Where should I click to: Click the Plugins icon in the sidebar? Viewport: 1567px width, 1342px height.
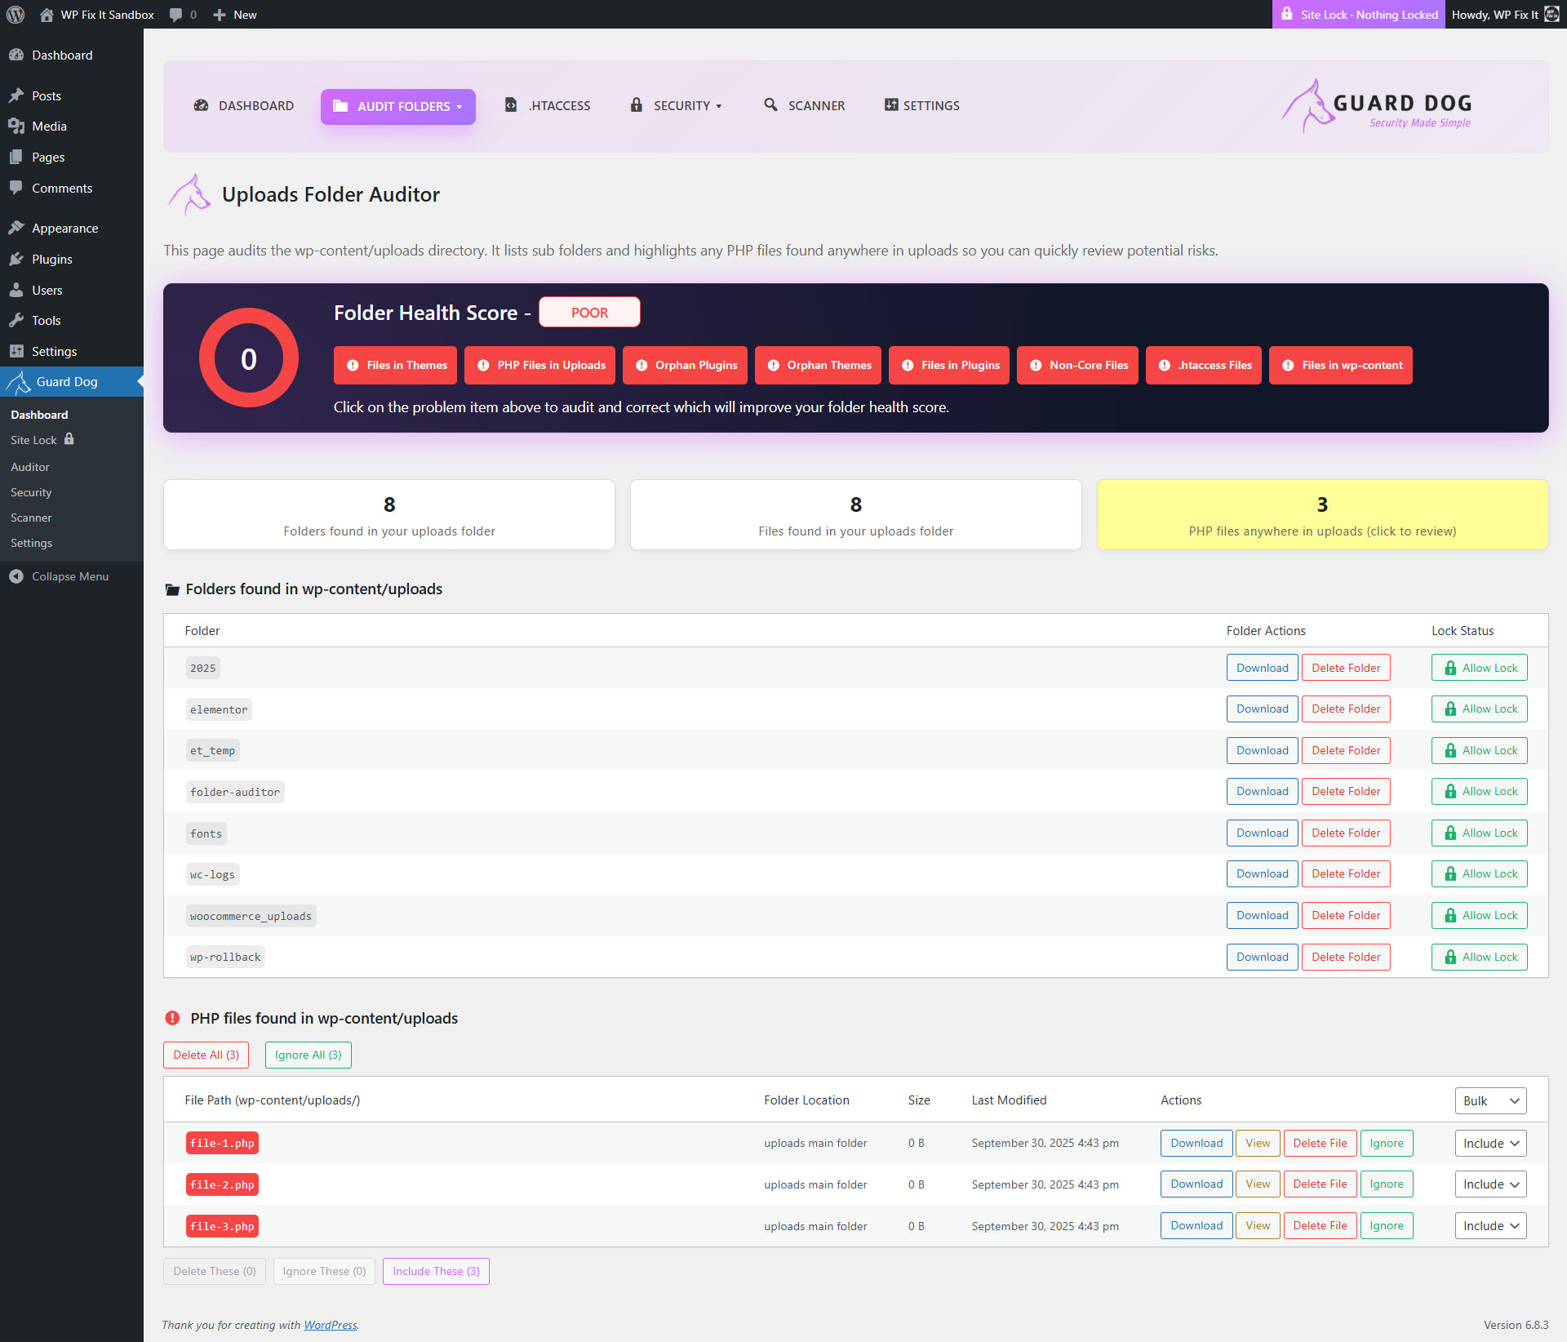pos(16,259)
